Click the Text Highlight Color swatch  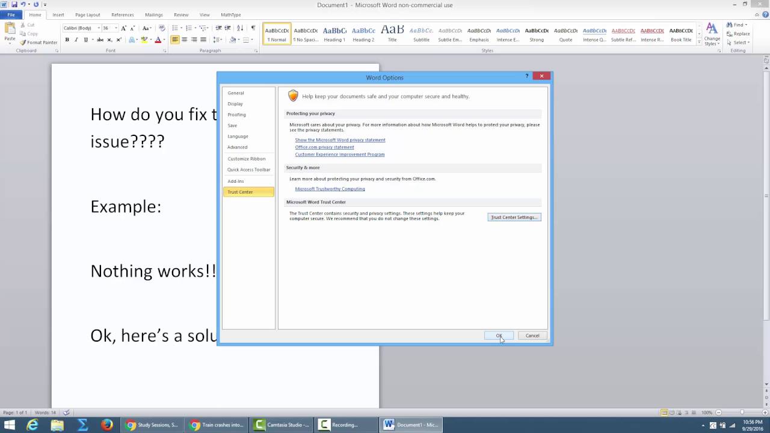click(144, 40)
